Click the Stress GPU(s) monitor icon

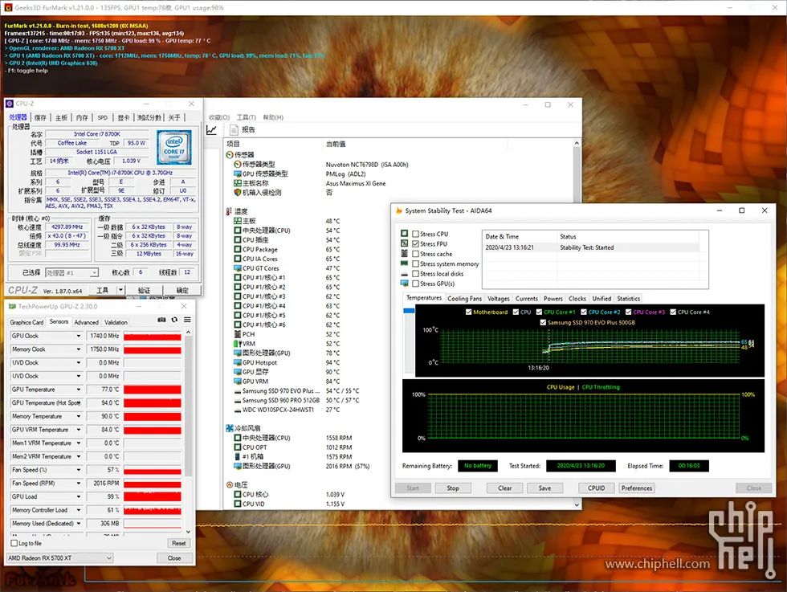(405, 284)
